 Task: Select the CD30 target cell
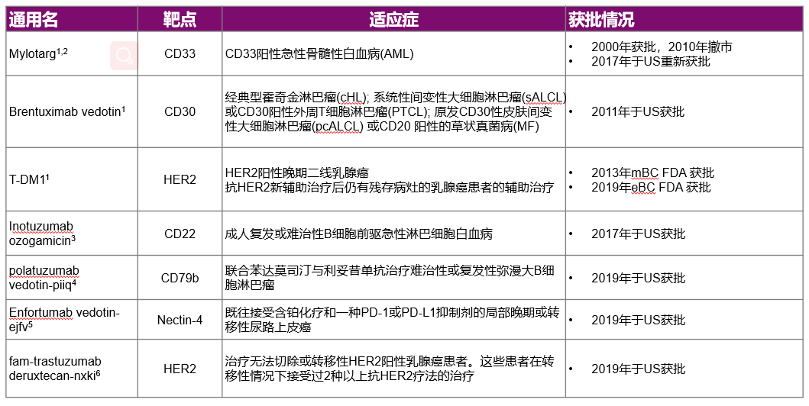tap(180, 112)
